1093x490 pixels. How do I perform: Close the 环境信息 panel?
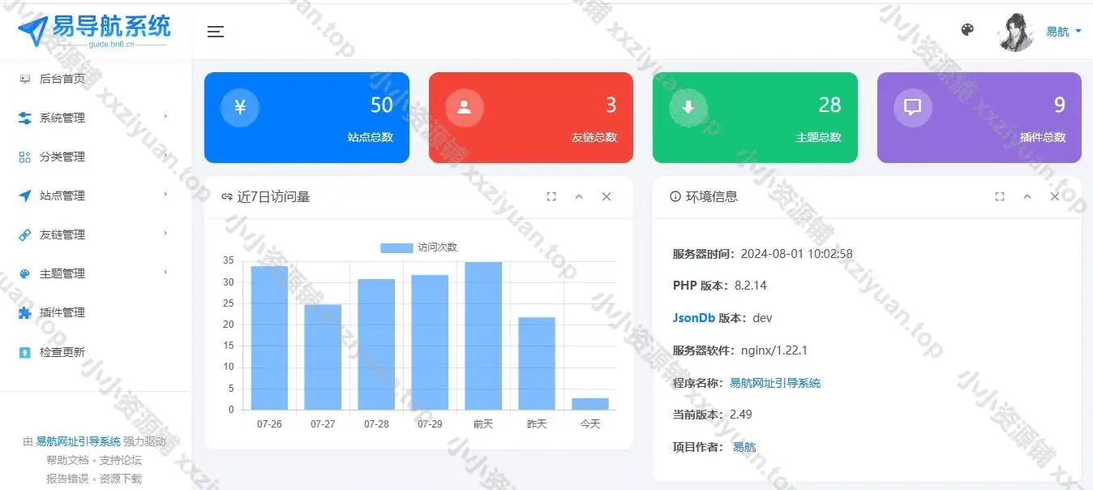(1055, 196)
